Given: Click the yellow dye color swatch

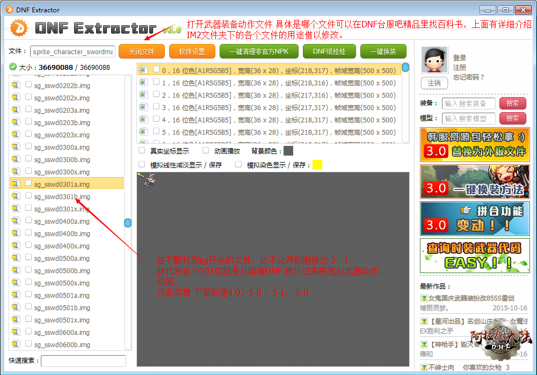Looking at the screenshot, I should pos(317,165).
